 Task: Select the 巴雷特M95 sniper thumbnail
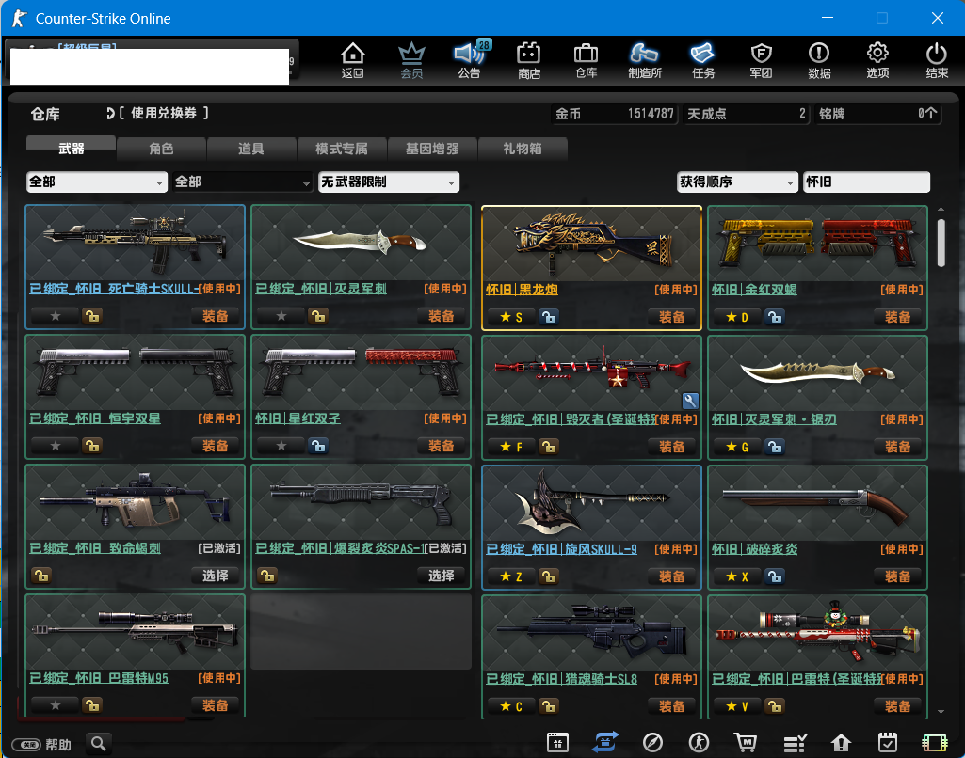[136, 633]
